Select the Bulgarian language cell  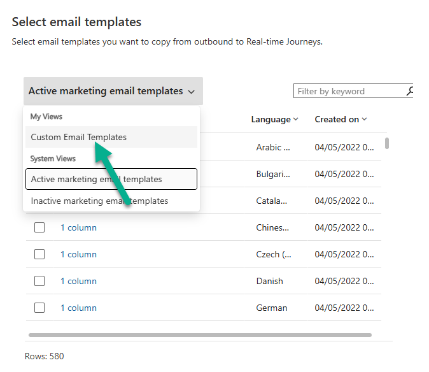pos(272,174)
